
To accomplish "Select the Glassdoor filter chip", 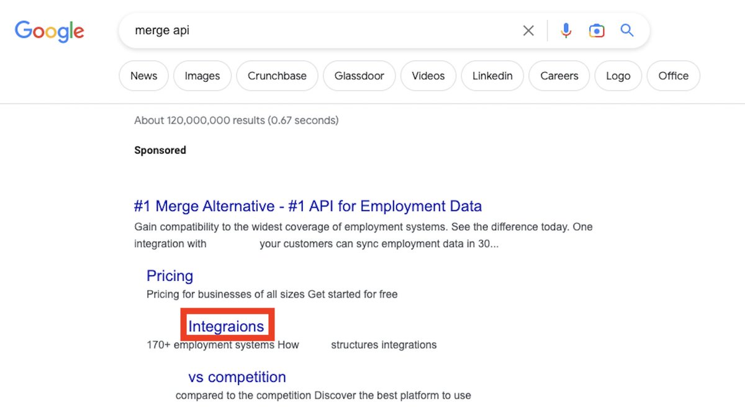I will (359, 76).
